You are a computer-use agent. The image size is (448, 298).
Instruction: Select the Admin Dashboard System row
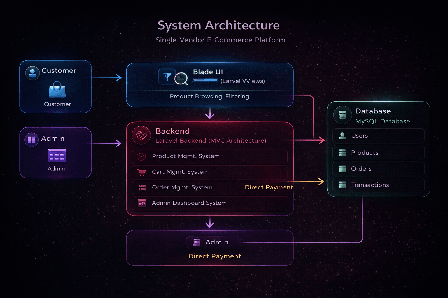pos(210,203)
